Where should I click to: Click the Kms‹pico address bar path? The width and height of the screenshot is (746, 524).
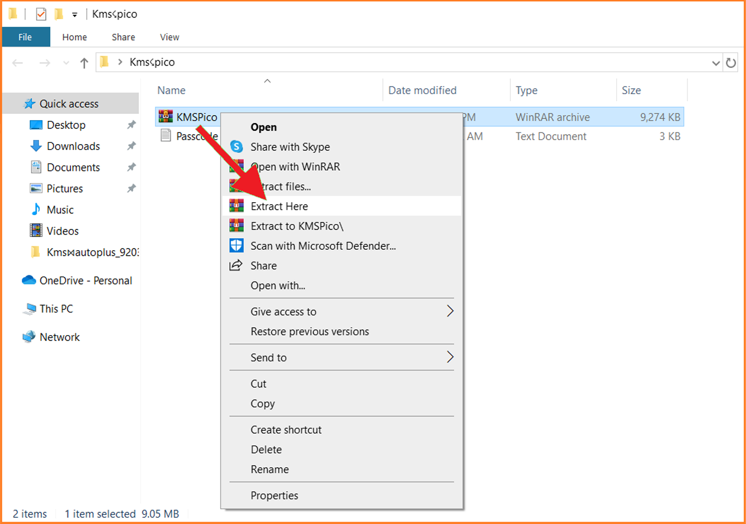pyautogui.click(x=152, y=62)
